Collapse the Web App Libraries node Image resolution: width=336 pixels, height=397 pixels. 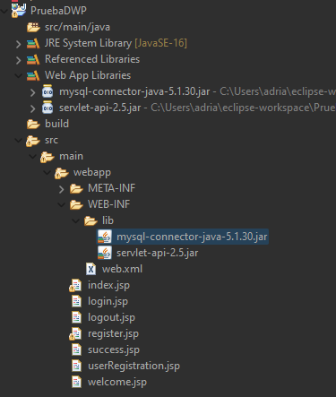pos(19,76)
